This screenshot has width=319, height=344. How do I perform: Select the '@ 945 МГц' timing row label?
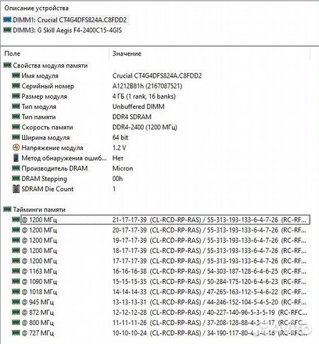38,303
